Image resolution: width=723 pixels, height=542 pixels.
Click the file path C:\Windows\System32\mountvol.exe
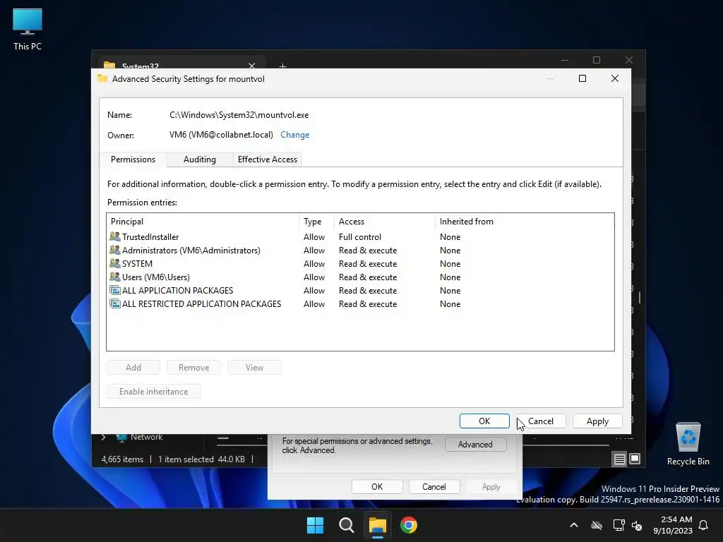(239, 115)
